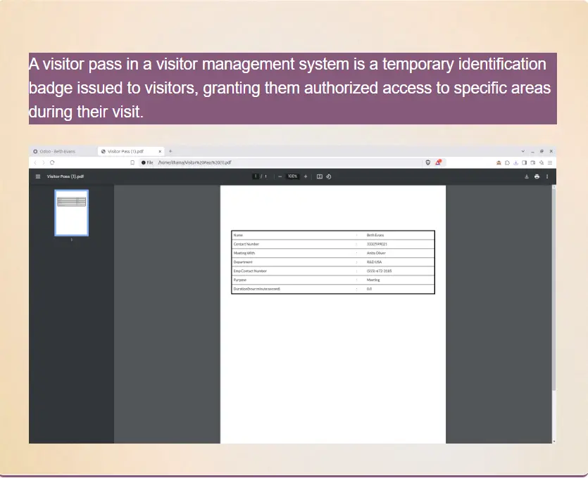Toggle the PDF sidebar menu icon
This screenshot has width=588, height=478.
click(38, 176)
